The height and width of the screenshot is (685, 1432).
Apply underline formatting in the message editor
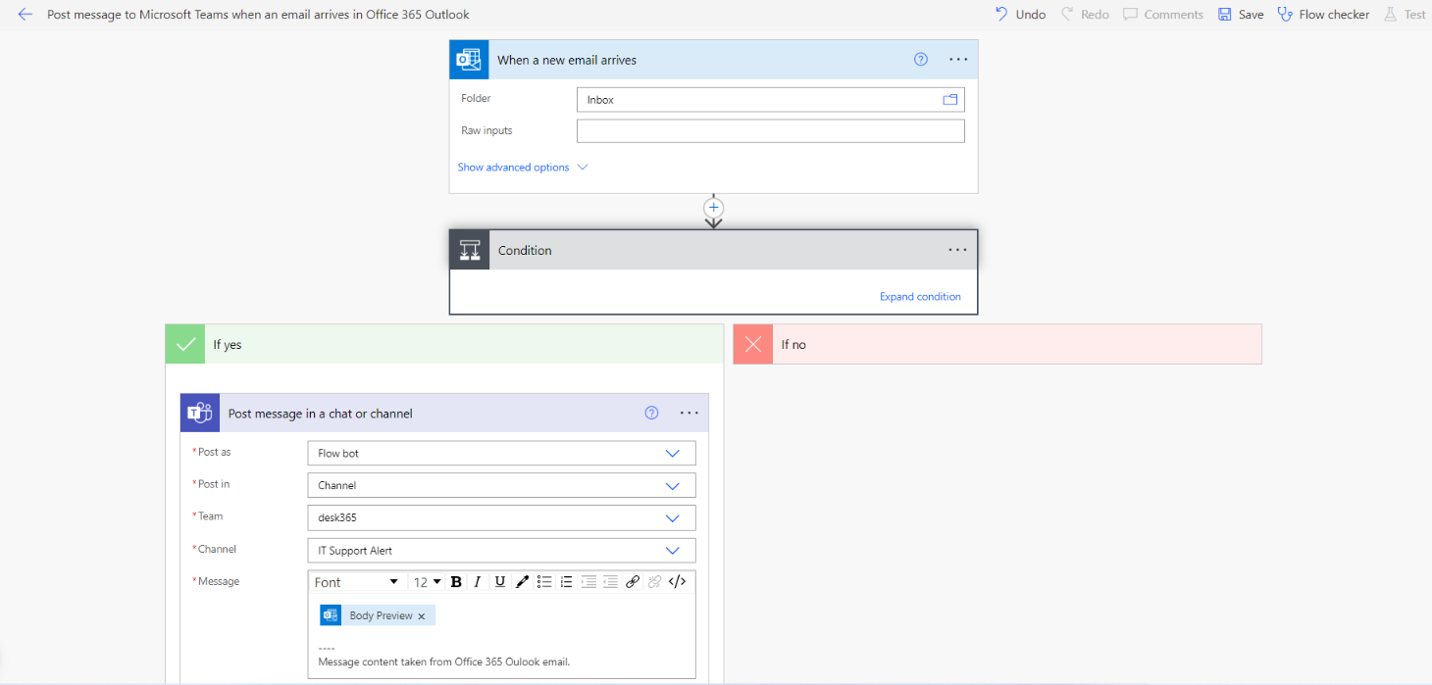pos(500,581)
